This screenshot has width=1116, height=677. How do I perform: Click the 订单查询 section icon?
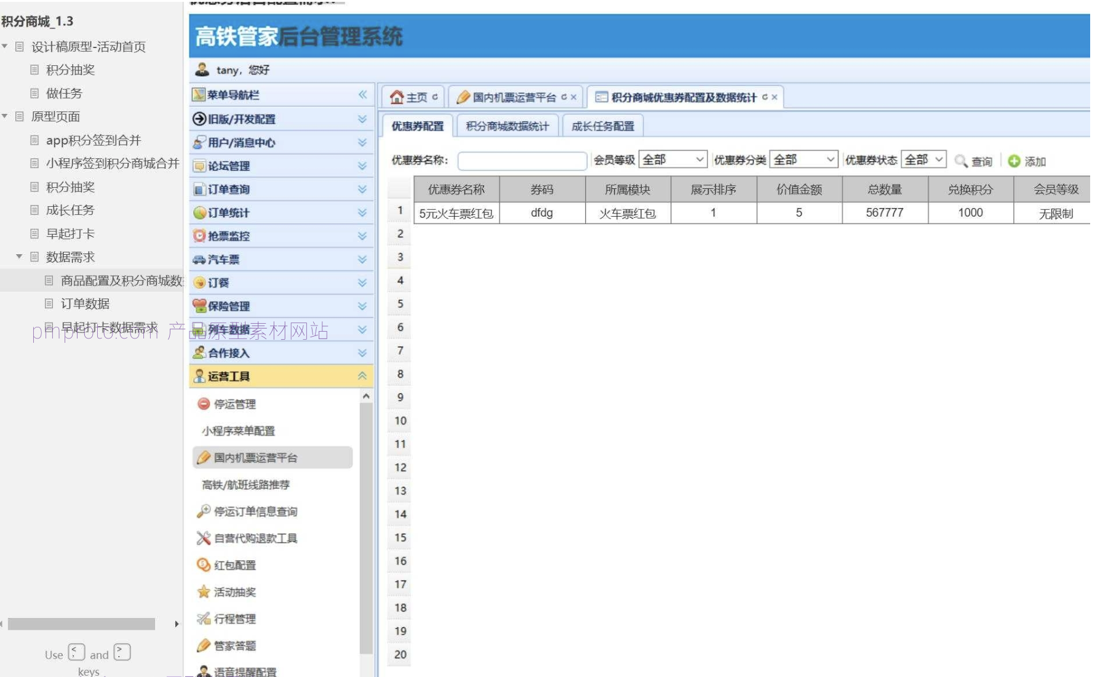pyautogui.click(x=199, y=190)
